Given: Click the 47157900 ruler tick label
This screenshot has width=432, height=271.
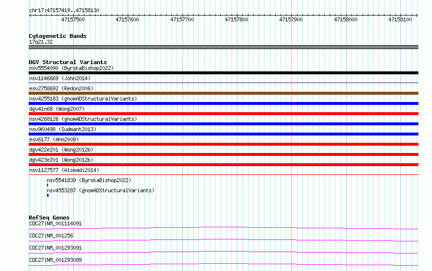Looking at the screenshot, I should pyautogui.click(x=291, y=19).
